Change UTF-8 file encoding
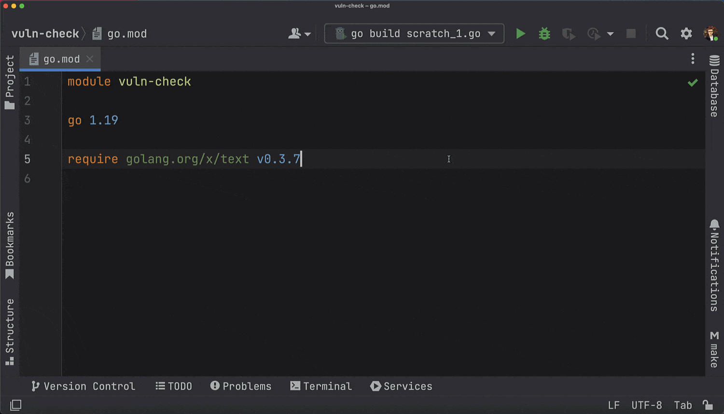This screenshot has width=724, height=414. point(646,405)
